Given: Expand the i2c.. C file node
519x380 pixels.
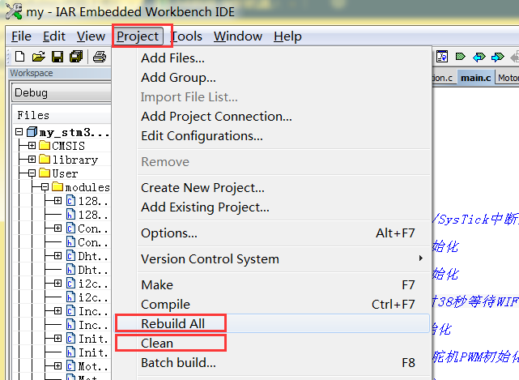Looking at the screenshot, I should pyautogui.click(x=58, y=284).
